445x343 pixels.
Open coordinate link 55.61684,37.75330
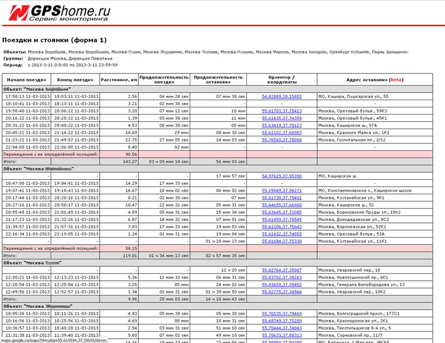281,241
